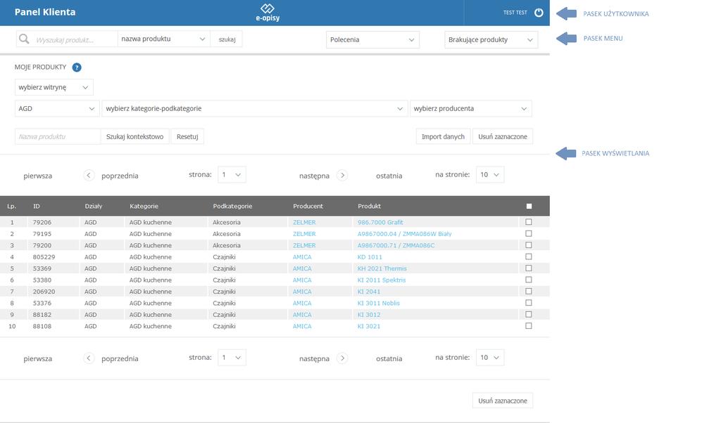Click the bottom previous page arrow icon

tap(89, 358)
